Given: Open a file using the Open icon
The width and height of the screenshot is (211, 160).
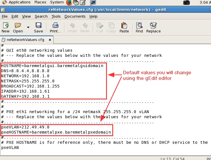Looking at the screenshot, I should click(x=18, y=28).
